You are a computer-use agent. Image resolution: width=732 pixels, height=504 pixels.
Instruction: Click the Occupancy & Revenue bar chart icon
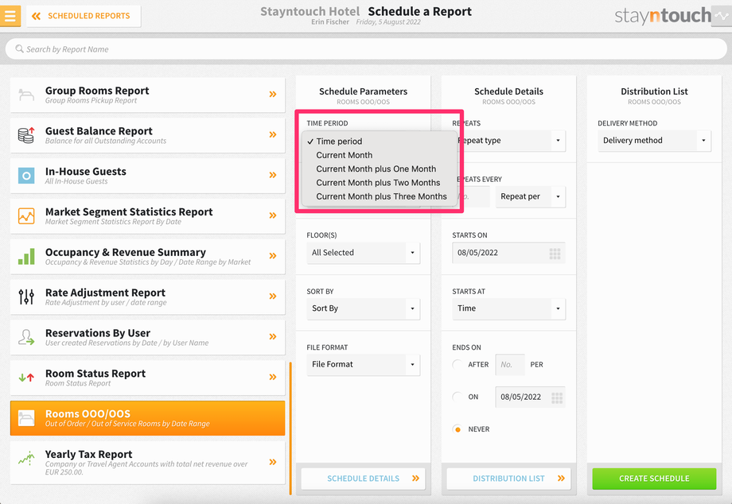pos(26,257)
